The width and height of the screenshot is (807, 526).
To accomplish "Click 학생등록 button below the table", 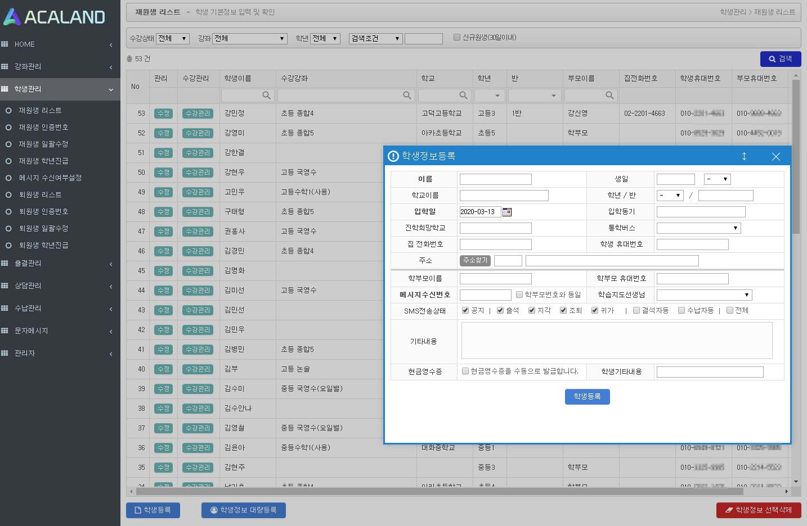I will coord(153,510).
